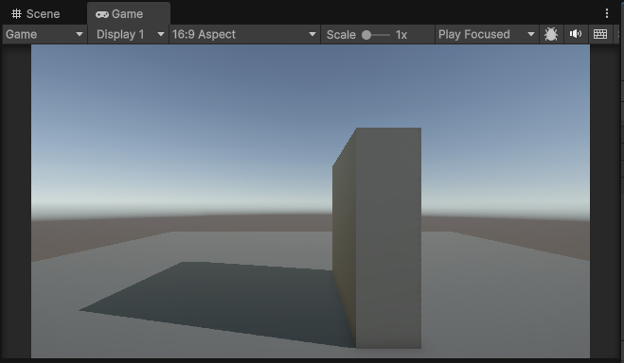The image size is (624, 363).
Task: Click the arrow beside Play Focused
Action: tap(531, 34)
